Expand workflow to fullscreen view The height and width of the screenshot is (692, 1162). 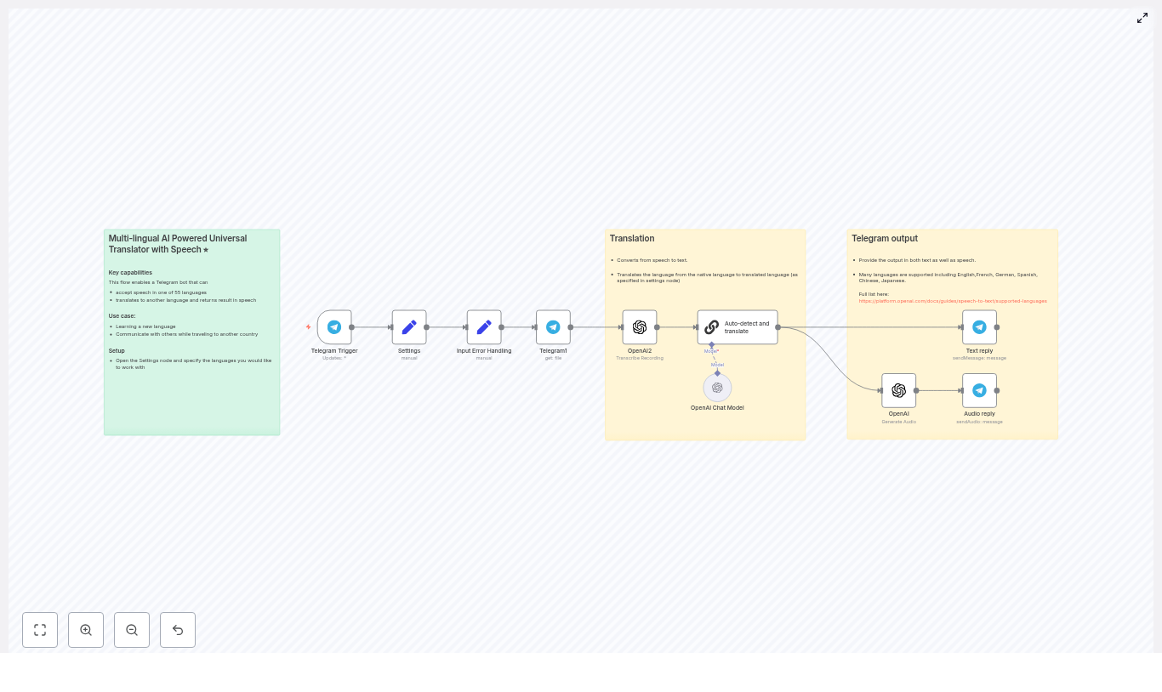1142,18
